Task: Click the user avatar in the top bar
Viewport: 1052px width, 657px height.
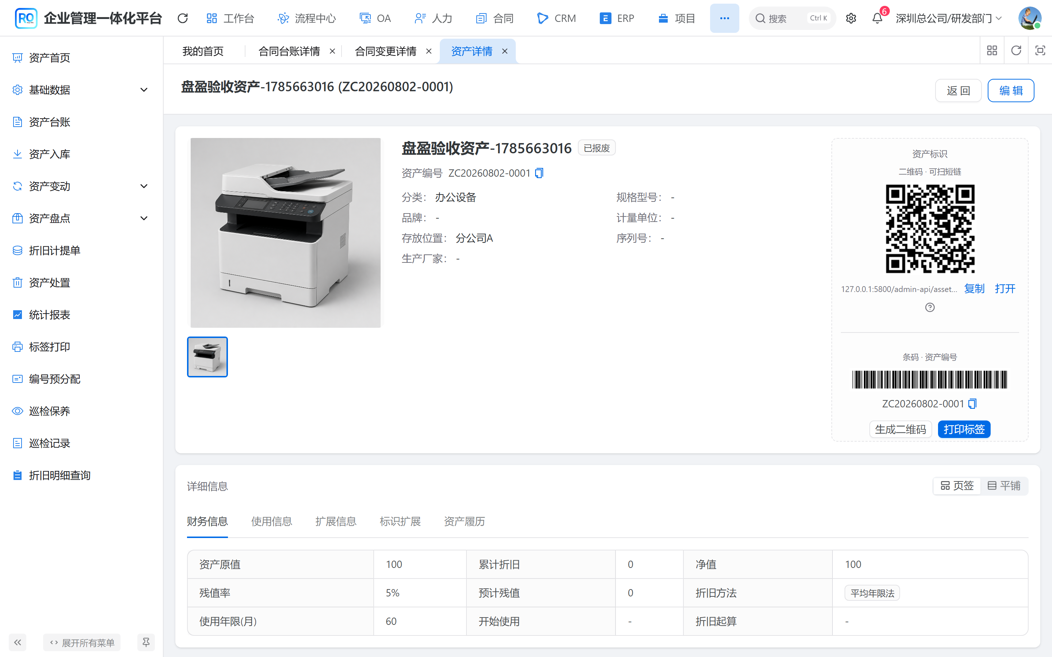Action: coord(1029,18)
